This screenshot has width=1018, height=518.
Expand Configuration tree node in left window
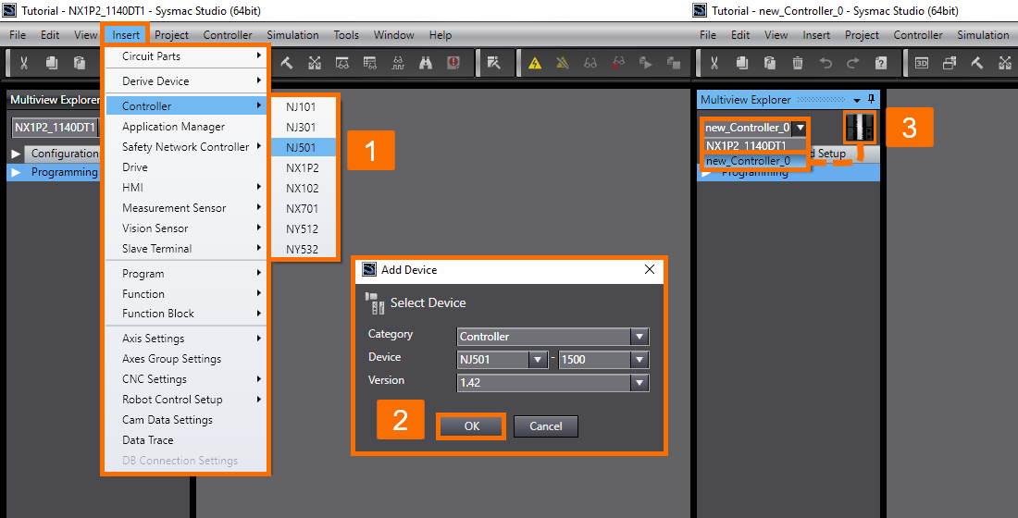17,154
